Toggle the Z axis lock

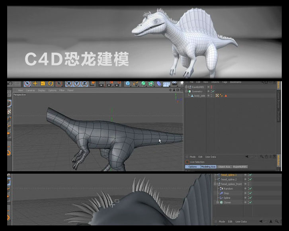[x=84, y=84]
